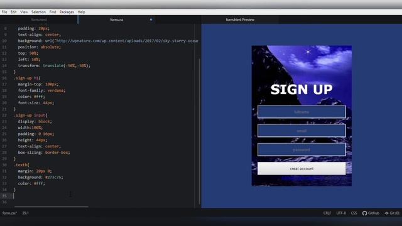Click the '.textb{' selector line
The height and width of the screenshot is (226, 402).
click(21, 164)
